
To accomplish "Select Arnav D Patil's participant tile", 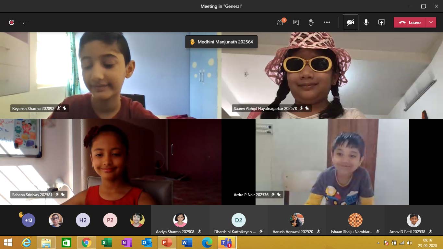I will pyautogui.click(x=413, y=220).
